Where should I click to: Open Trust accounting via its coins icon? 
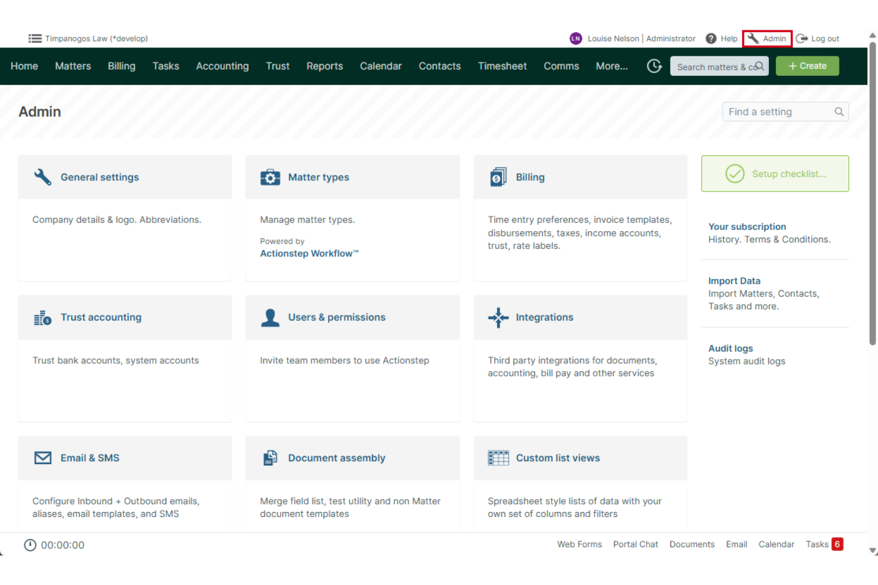[x=42, y=317]
